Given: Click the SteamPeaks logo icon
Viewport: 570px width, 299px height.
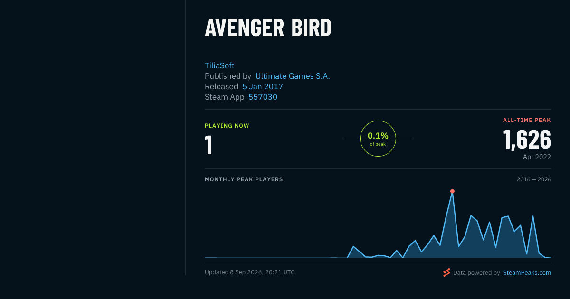Looking at the screenshot, I should (x=446, y=272).
